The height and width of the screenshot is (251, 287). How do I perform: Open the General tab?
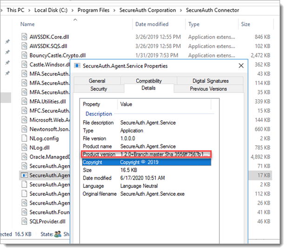coord(97,81)
